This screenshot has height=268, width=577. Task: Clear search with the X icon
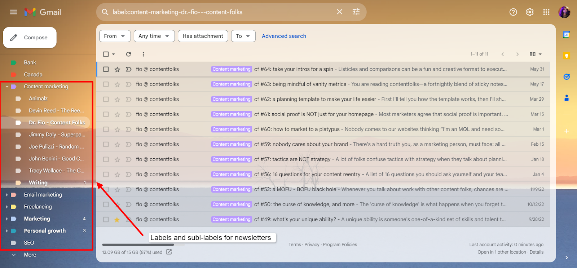click(339, 12)
